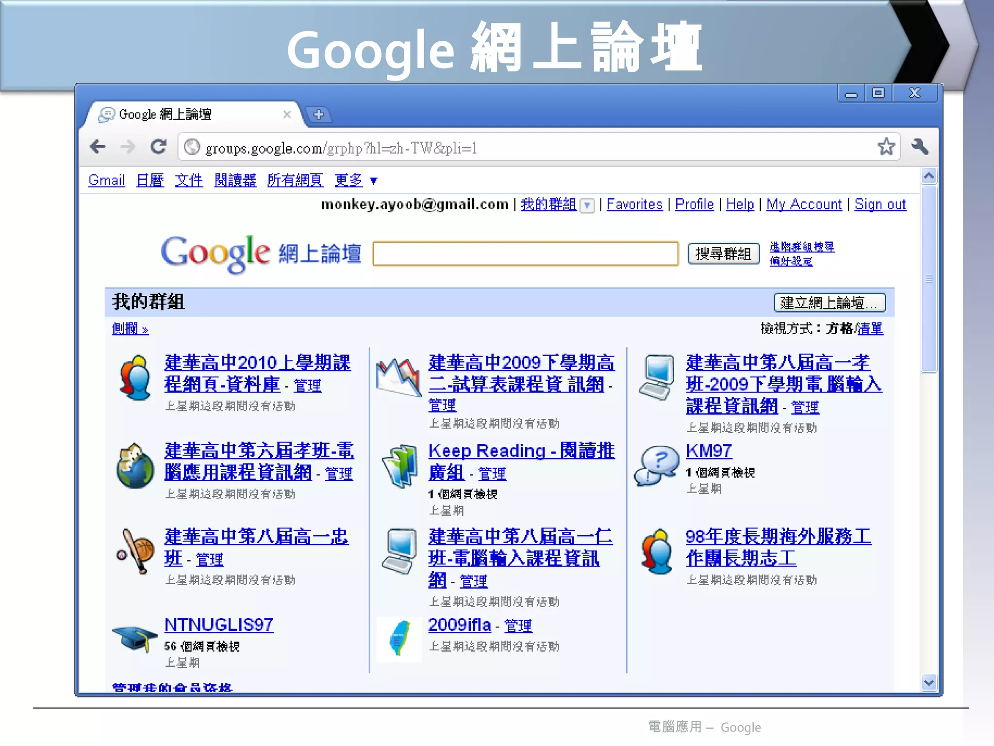The width and height of the screenshot is (994, 746).
Task: Click people icon of 98年度長期海外服務工作團 group
Action: click(657, 552)
